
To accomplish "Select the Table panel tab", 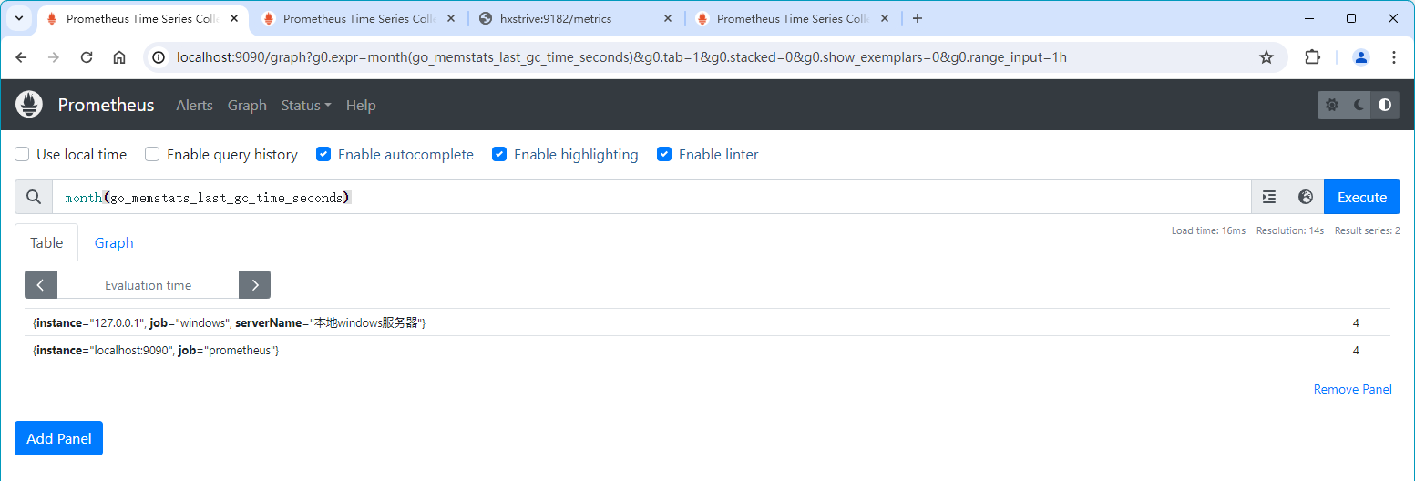I will (46, 242).
